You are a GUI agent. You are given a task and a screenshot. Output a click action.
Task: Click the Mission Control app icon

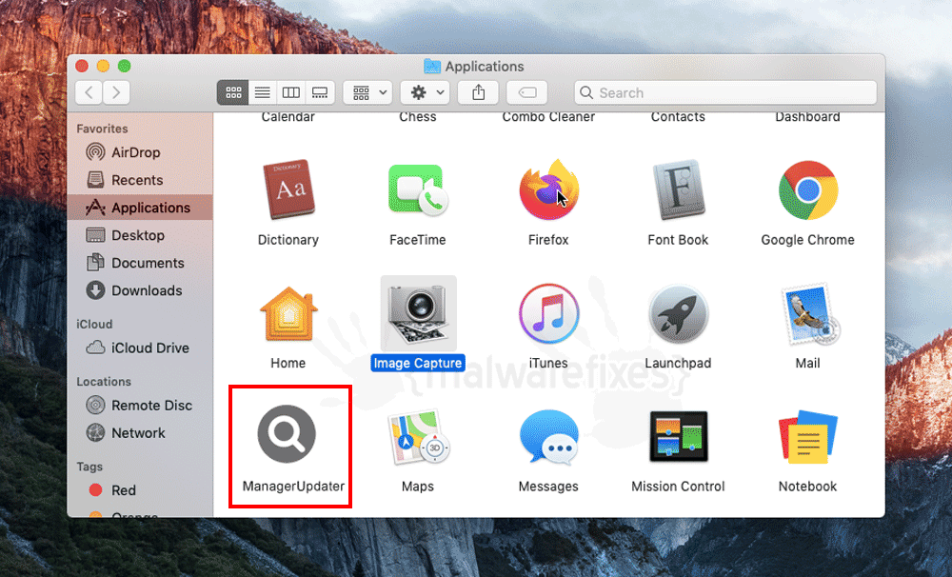(678, 436)
